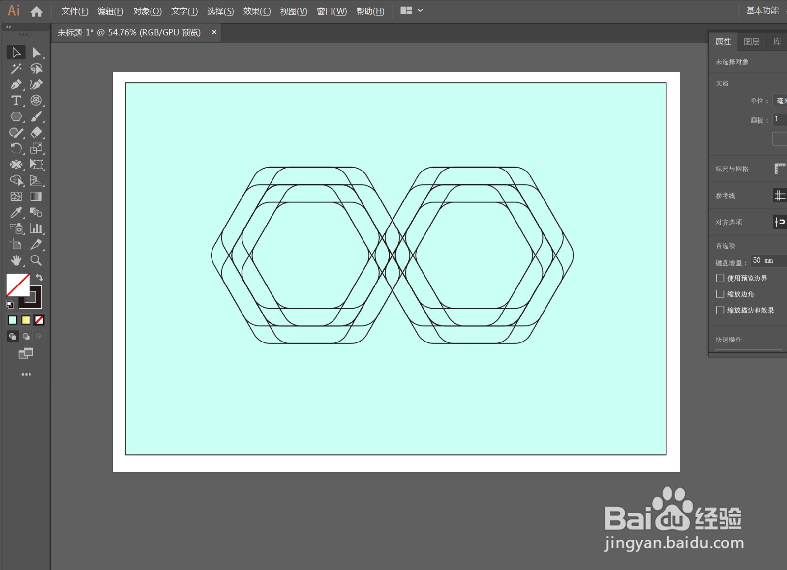Activate the Type tool
This screenshot has width=787, height=570.
[x=16, y=101]
